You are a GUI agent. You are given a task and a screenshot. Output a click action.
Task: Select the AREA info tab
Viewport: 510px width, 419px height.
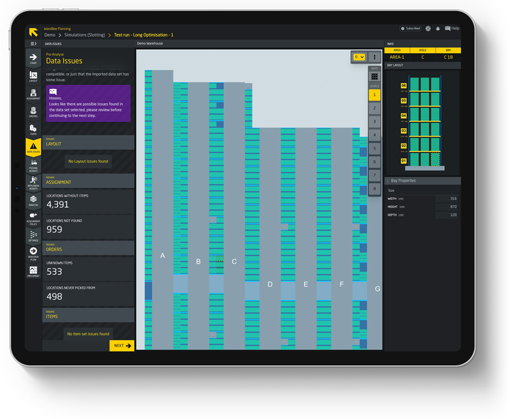point(397,50)
